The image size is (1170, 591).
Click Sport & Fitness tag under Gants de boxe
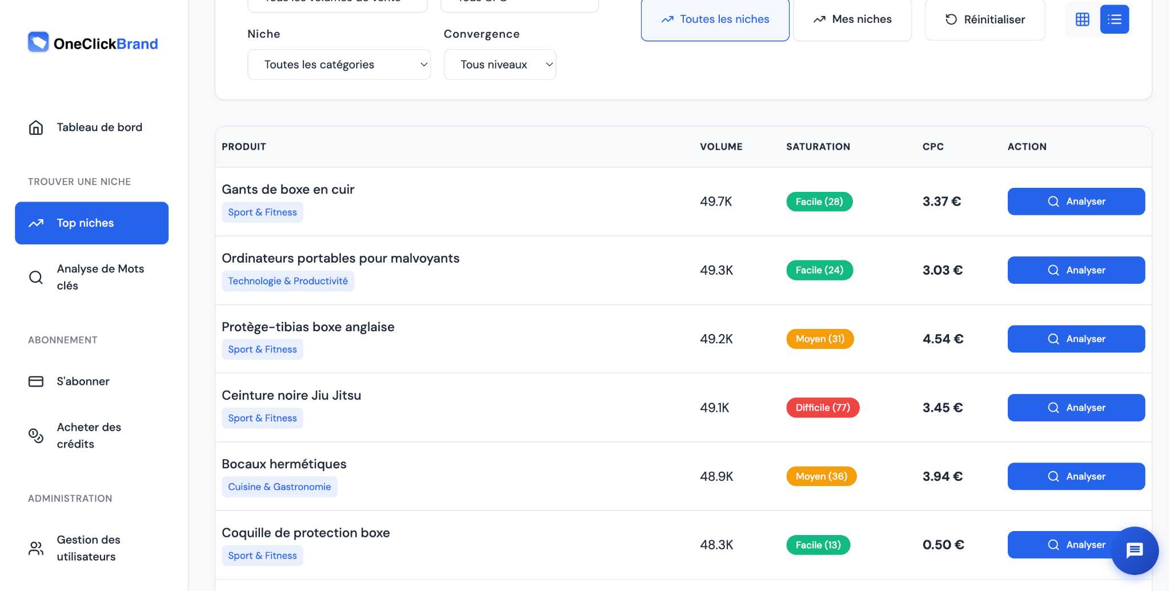click(x=262, y=212)
